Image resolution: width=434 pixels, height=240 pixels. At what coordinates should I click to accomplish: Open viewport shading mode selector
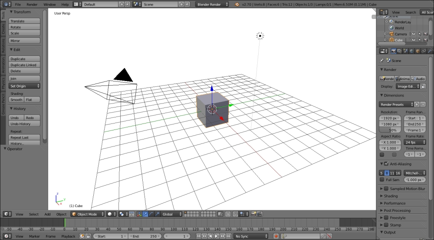coord(111,214)
